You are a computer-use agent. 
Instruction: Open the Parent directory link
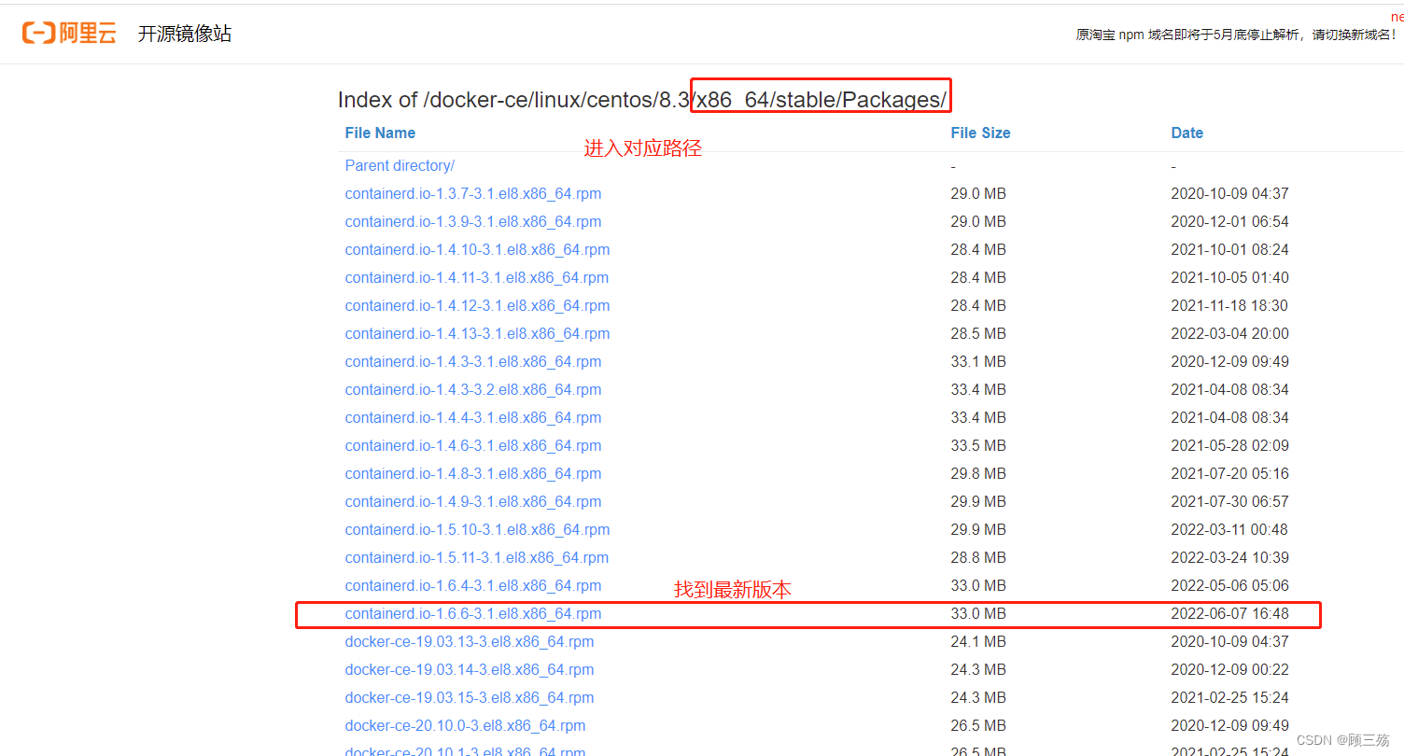pyautogui.click(x=400, y=165)
